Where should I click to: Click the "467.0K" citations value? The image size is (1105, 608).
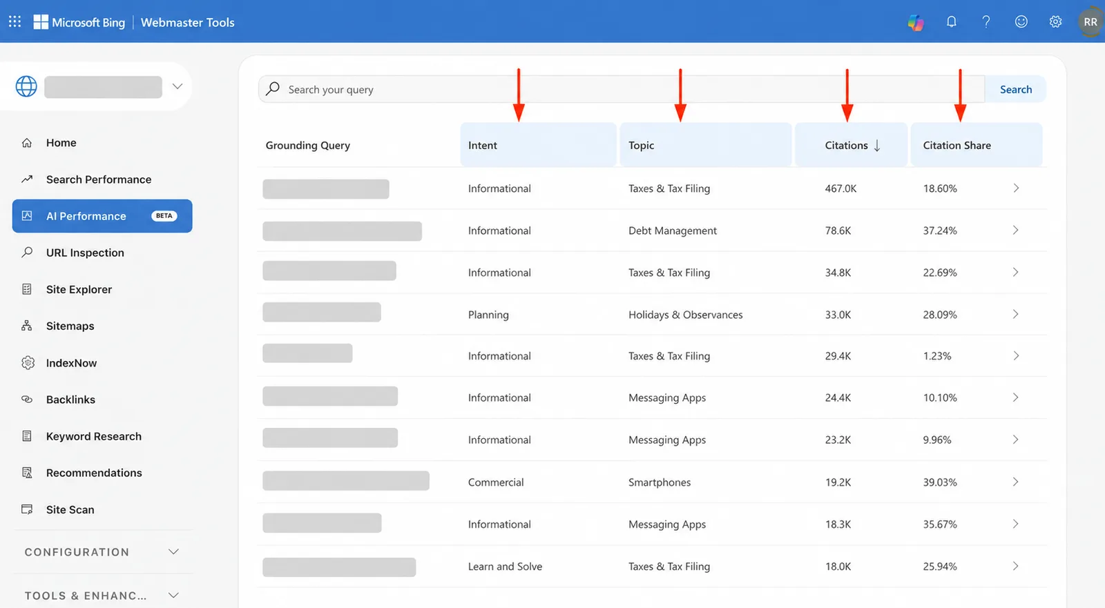(x=840, y=188)
